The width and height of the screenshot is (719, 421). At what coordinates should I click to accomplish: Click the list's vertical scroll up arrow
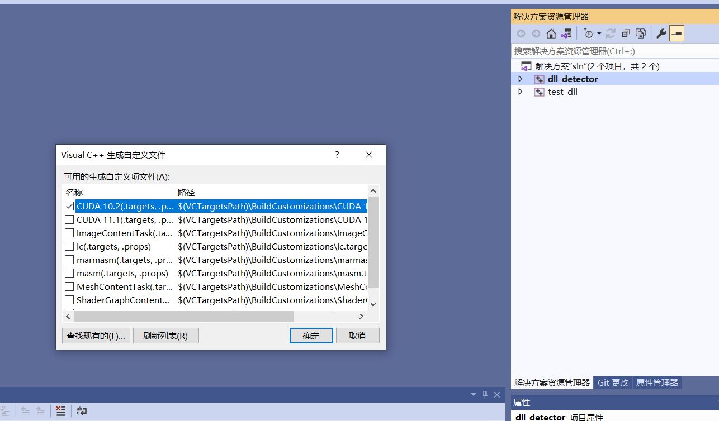pos(373,191)
